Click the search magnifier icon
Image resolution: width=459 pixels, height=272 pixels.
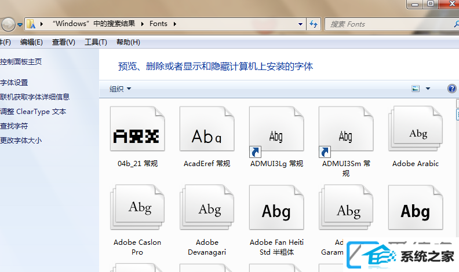pos(456,24)
